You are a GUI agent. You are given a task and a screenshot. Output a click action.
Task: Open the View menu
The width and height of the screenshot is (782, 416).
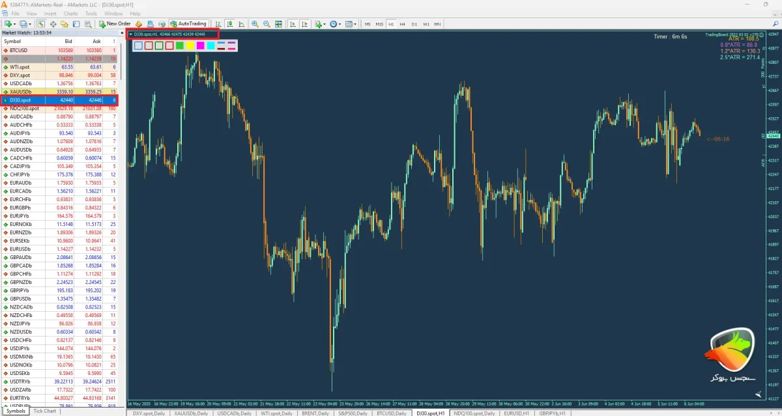pyautogui.click(x=33, y=13)
